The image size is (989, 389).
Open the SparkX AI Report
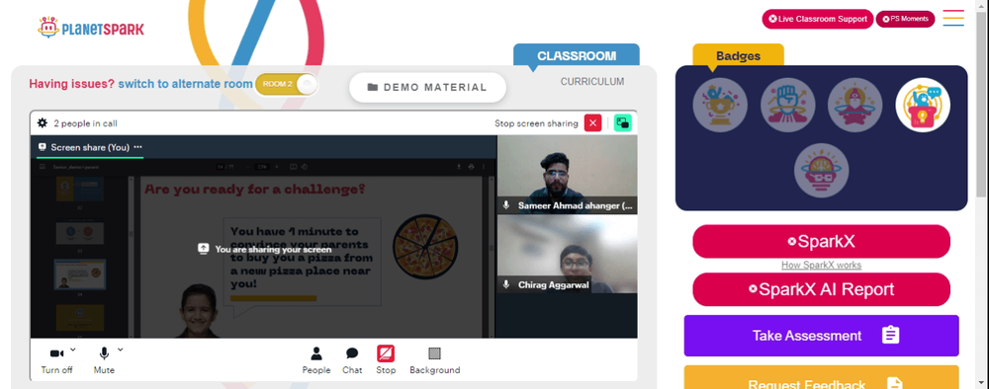(x=821, y=289)
